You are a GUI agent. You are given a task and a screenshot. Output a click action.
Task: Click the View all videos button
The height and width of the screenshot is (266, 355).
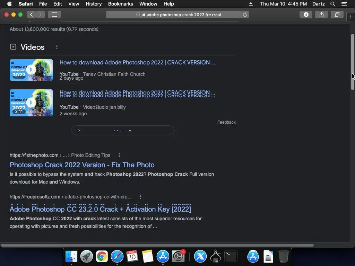(123, 130)
